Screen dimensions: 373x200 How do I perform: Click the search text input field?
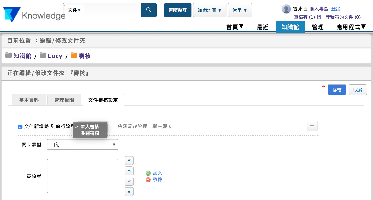(111, 10)
